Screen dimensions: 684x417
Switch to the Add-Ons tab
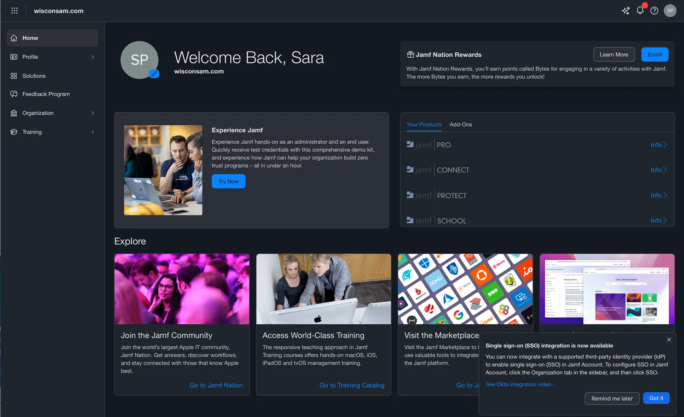tap(461, 125)
